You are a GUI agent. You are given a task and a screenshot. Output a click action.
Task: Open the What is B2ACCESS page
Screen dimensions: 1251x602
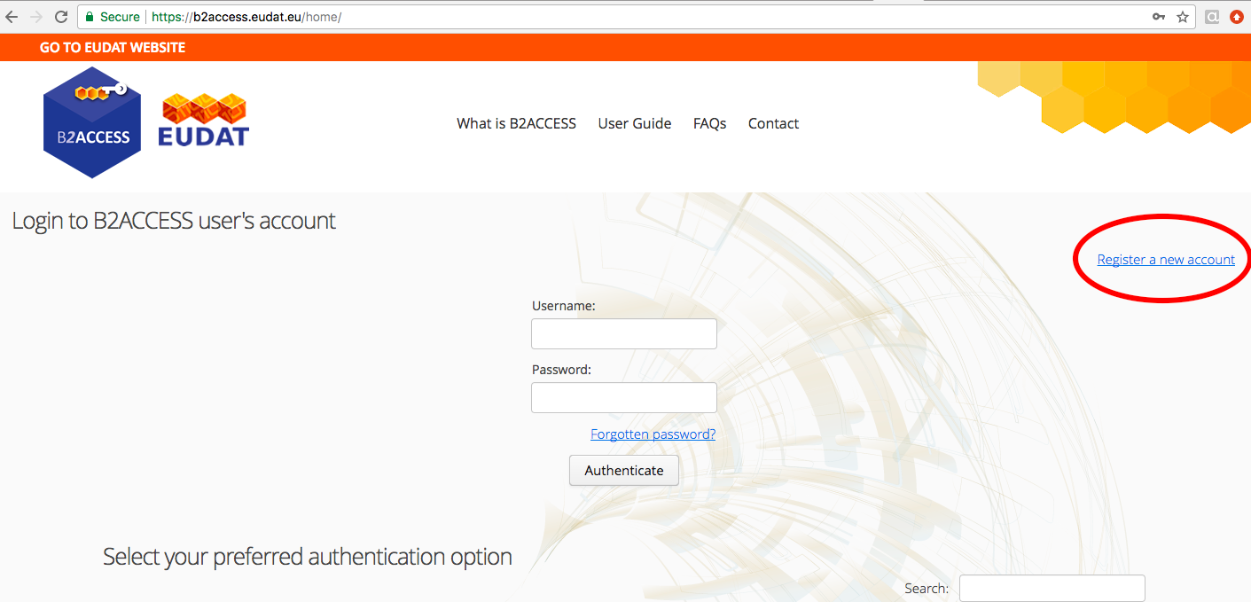pos(516,123)
